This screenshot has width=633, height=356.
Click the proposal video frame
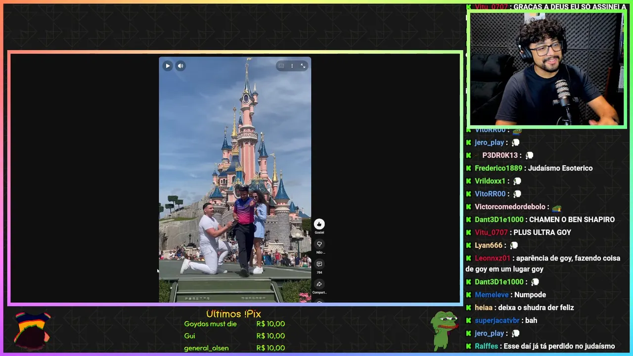pyautogui.click(x=235, y=179)
